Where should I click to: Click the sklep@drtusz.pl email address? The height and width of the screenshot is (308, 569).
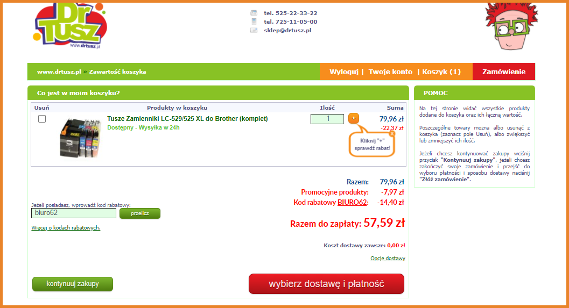pyautogui.click(x=287, y=31)
